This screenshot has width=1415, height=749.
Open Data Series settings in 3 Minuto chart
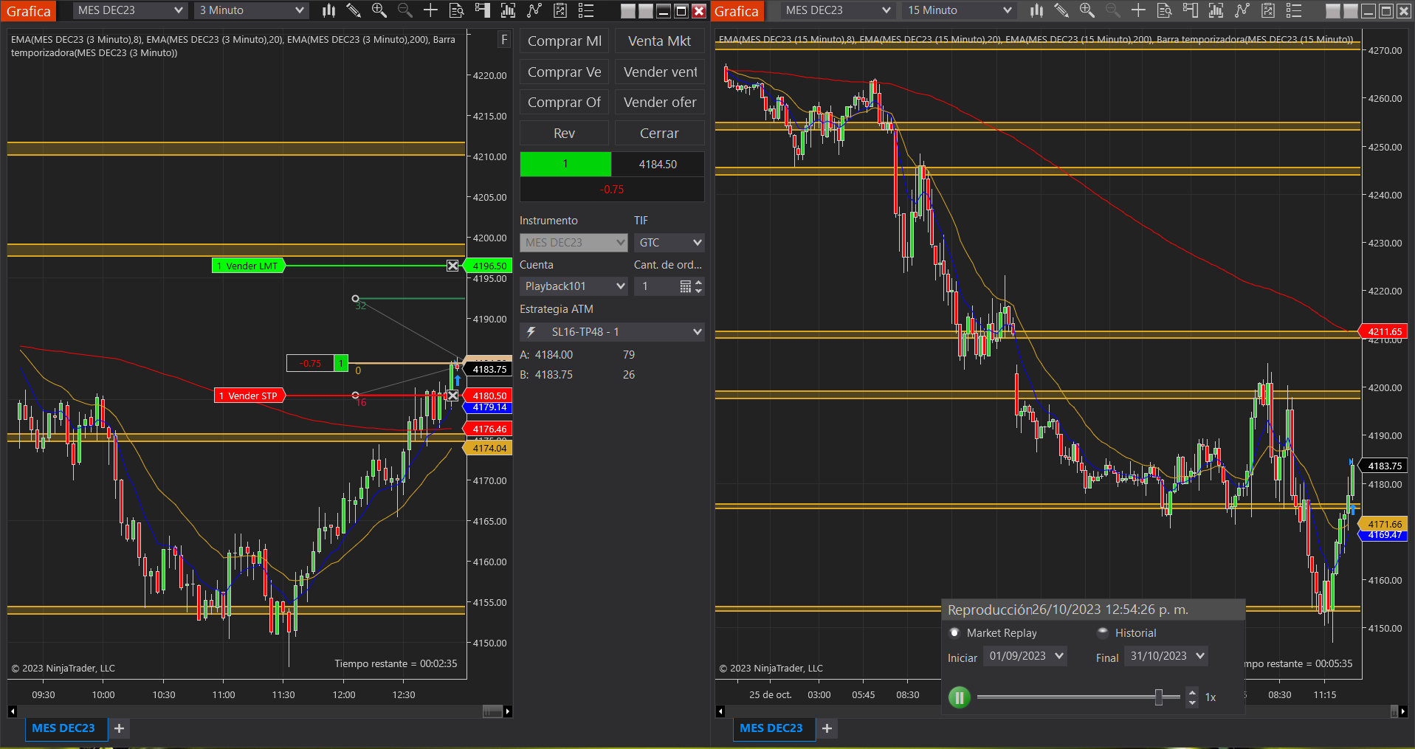pos(508,10)
